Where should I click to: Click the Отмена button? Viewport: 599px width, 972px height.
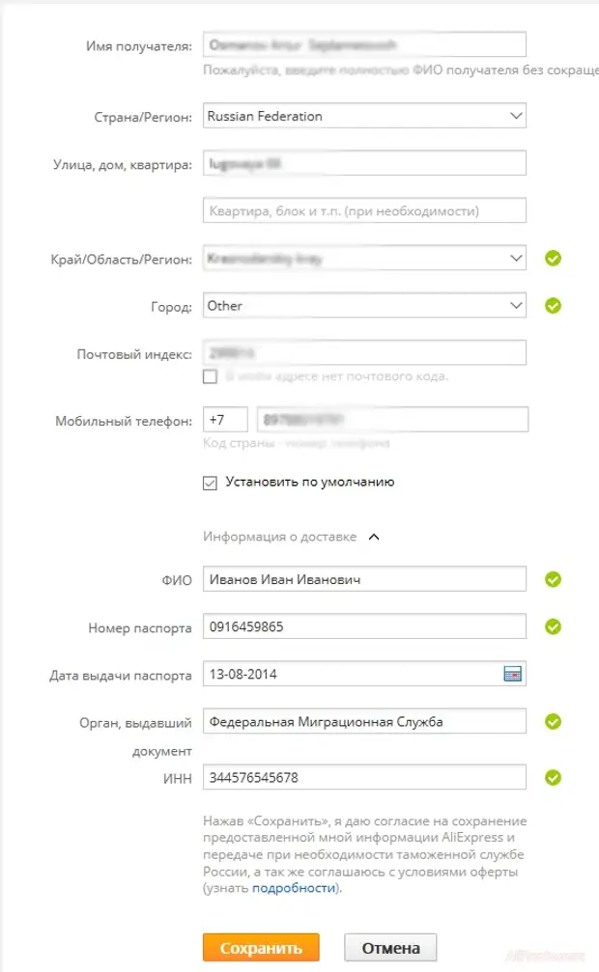pos(390,948)
